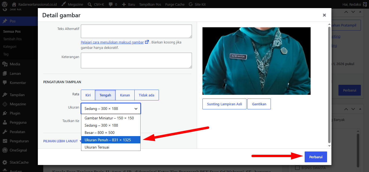Open Pengaturan in sidebar
The height and width of the screenshot is (172, 369).
click(19, 141)
